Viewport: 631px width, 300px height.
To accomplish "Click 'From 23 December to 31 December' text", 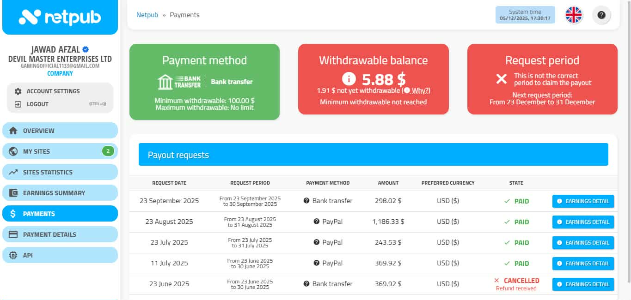I will 542,102.
